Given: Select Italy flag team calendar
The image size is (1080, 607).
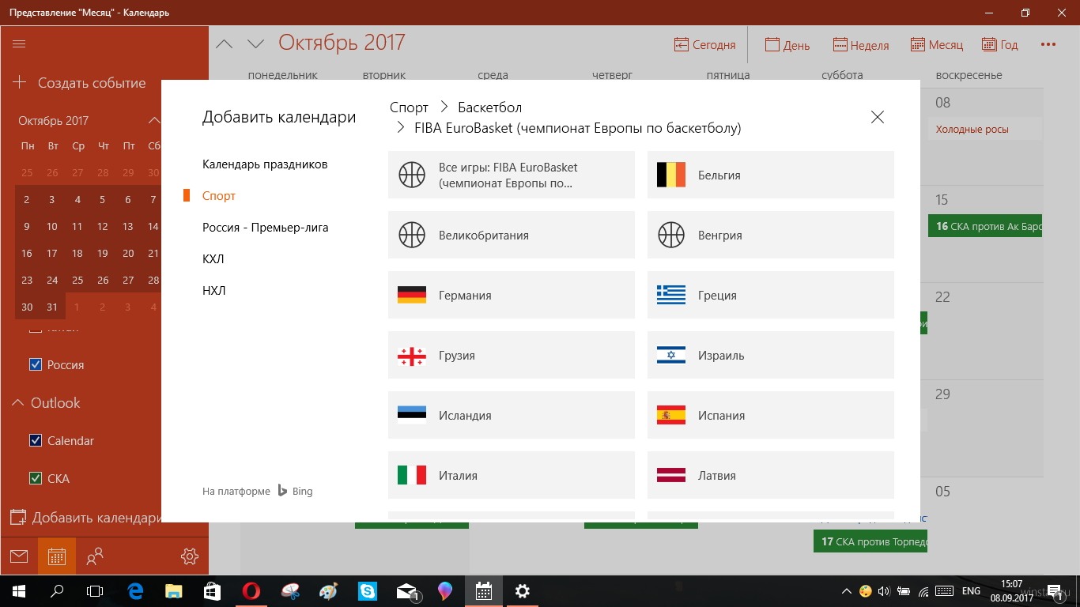Looking at the screenshot, I should (512, 475).
